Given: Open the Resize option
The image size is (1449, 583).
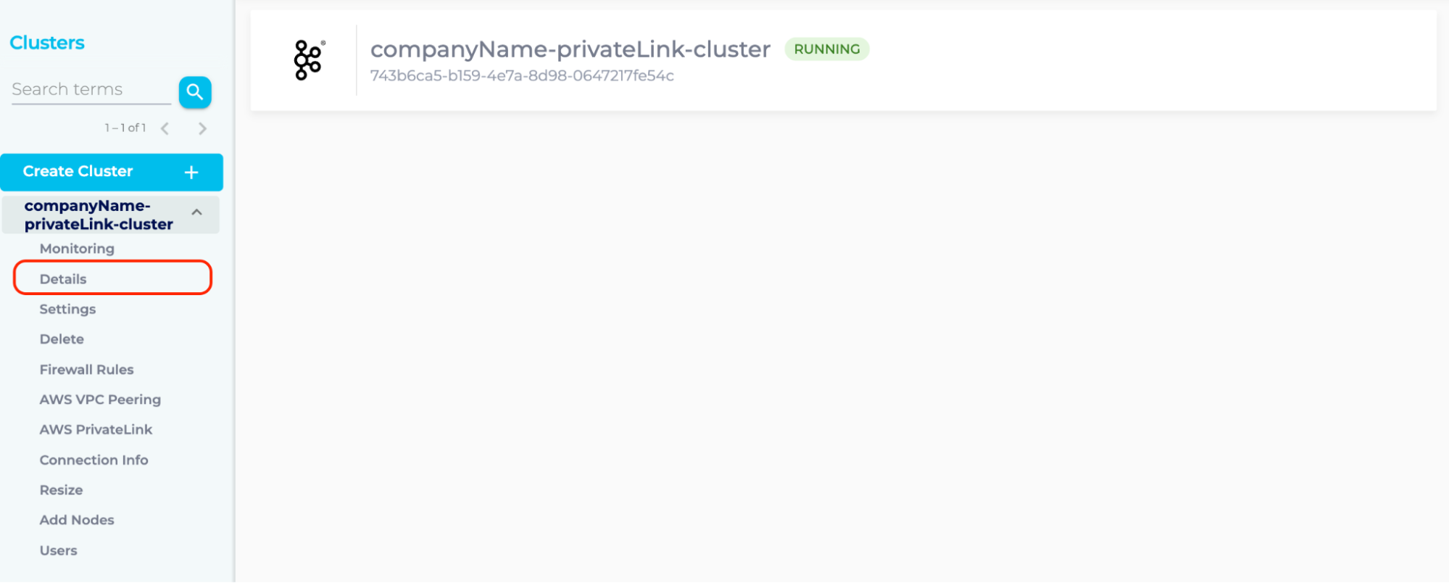Looking at the screenshot, I should [x=61, y=490].
